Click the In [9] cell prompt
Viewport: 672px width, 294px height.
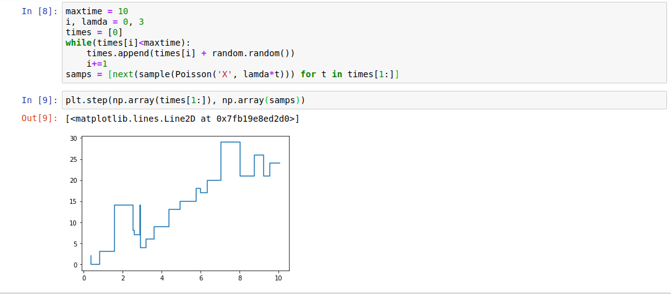40,100
